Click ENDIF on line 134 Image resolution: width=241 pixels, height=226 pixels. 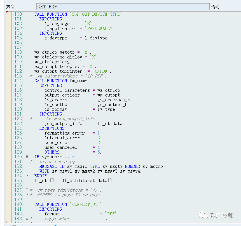(41, 176)
